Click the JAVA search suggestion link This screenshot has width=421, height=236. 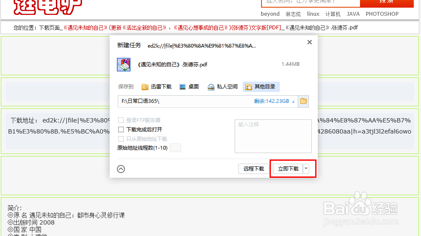(x=353, y=14)
